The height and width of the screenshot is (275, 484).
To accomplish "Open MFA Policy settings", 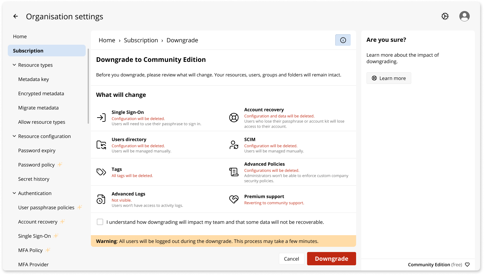I will [x=30, y=250].
